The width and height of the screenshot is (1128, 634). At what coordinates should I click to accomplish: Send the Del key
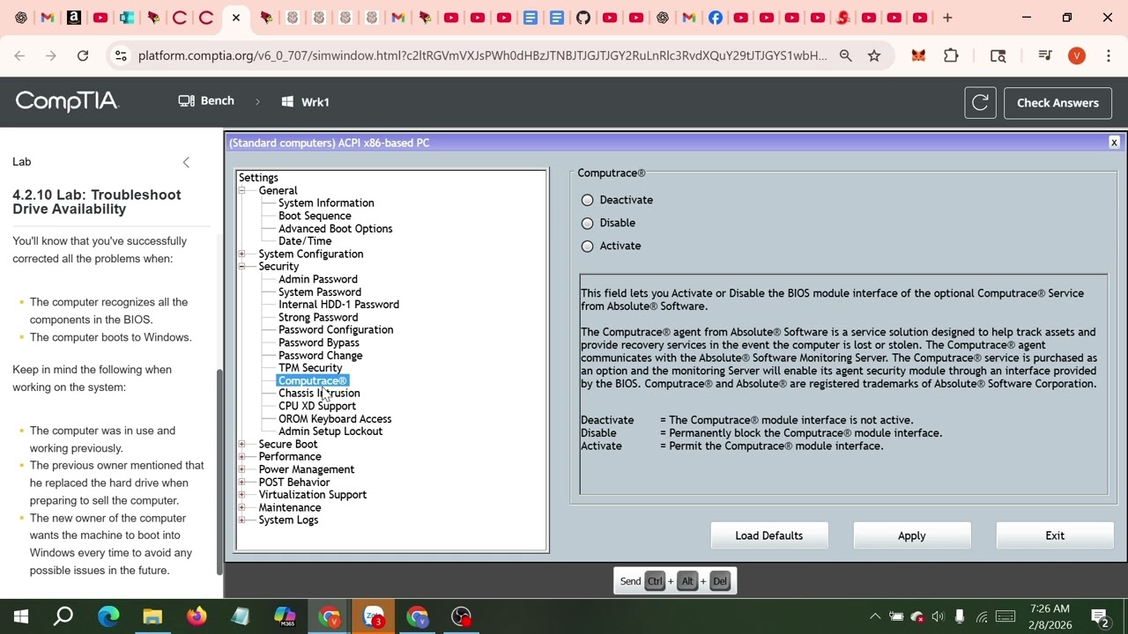pos(720,581)
